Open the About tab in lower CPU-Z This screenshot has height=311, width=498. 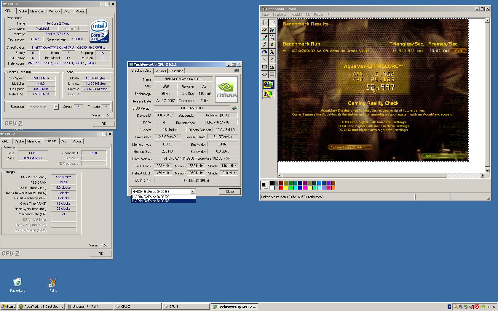click(x=77, y=141)
